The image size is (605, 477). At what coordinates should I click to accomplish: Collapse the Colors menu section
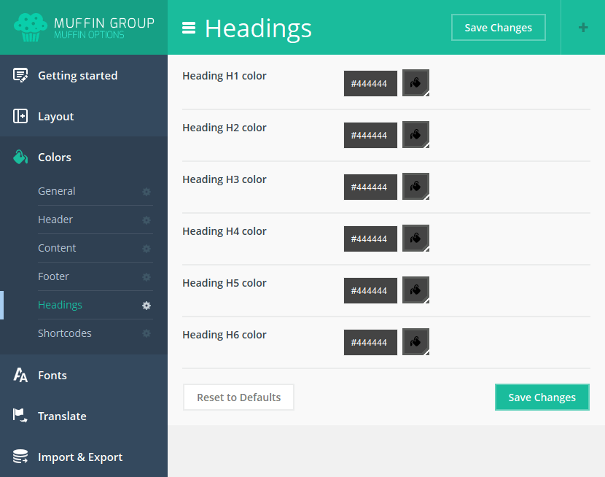55,158
